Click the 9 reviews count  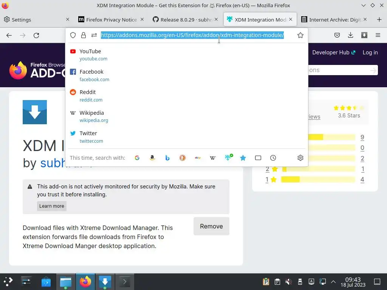click(x=362, y=137)
